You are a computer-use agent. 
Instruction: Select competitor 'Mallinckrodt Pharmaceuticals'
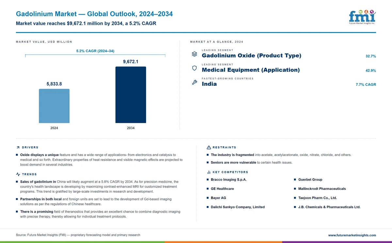coord(322,189)
